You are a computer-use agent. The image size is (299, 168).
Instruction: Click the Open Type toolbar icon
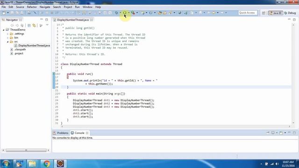tap(160, 13)
